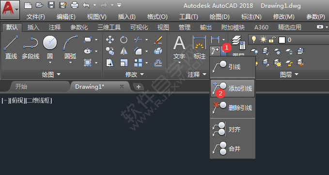Open the Layer Properties manager icon

tap(238, 42)
